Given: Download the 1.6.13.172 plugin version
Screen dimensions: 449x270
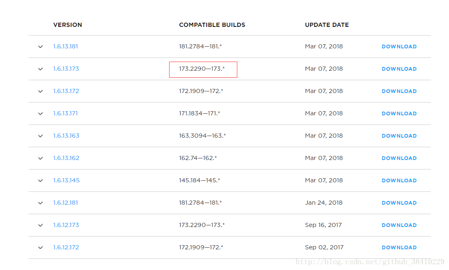Looking at the screenshot, I should [399, 91].
